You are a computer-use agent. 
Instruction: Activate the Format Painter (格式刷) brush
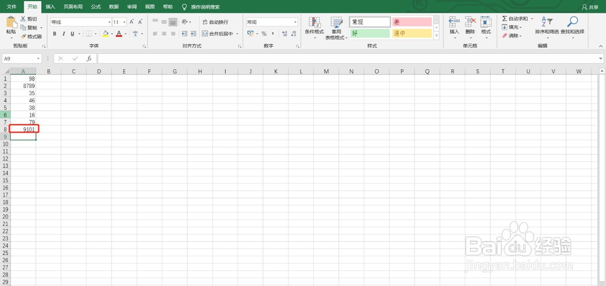coord(31,36)
